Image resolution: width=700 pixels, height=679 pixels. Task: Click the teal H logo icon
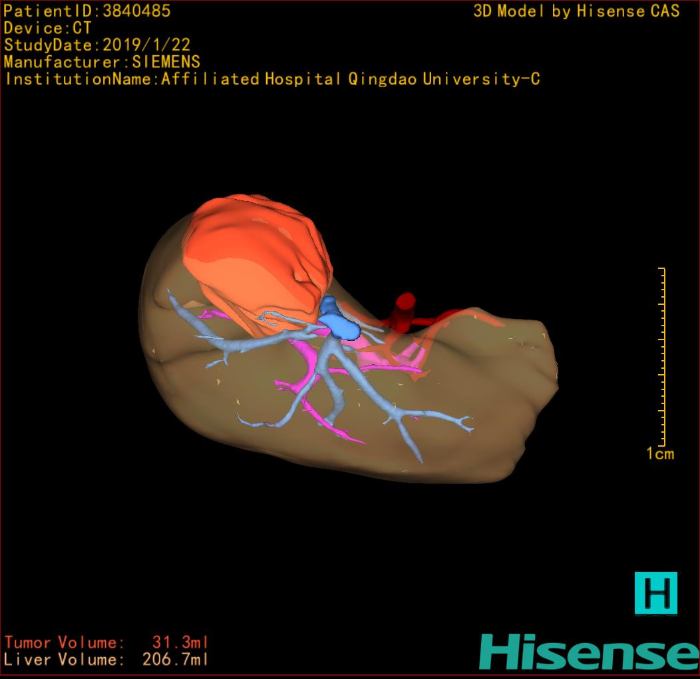click(655, 592)
